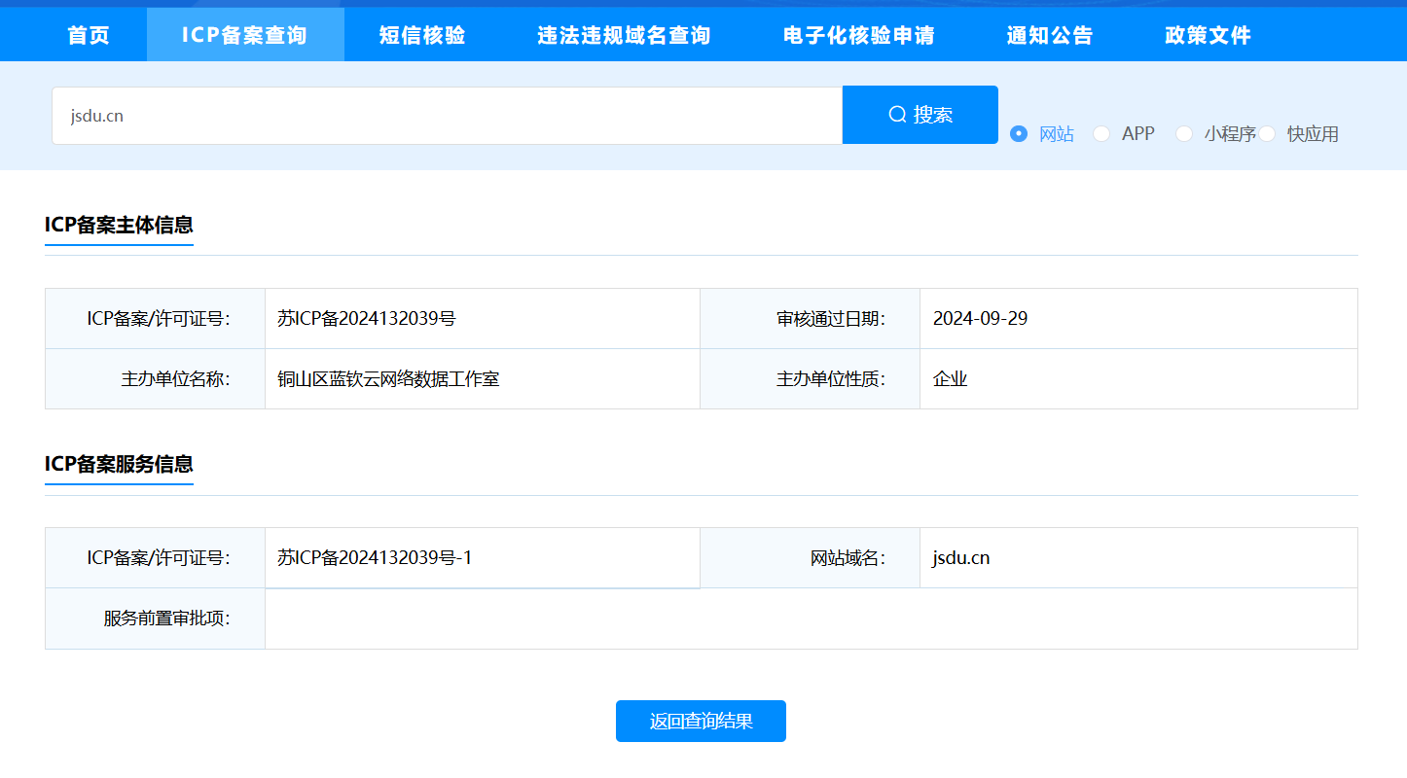Focus the jsdu.cn search input field
Screen dimensions: 1407x778
point(447,116)
